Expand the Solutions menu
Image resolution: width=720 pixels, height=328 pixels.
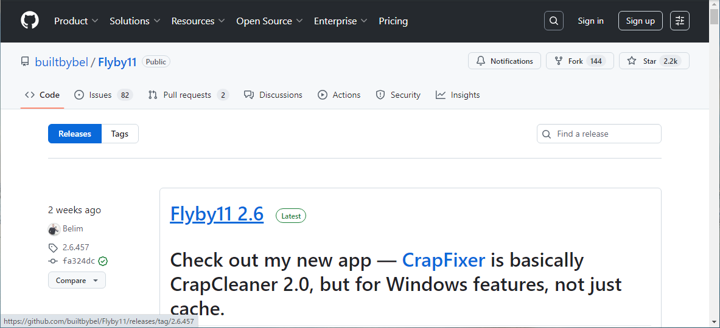[x=135, y=21]
